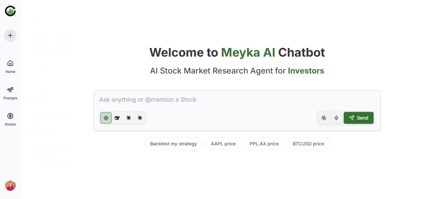The height and width of the screenshot is (199, 448).
Task: Click the green 'Meyka AI' heading text
Action: click(x=248, y=53)
